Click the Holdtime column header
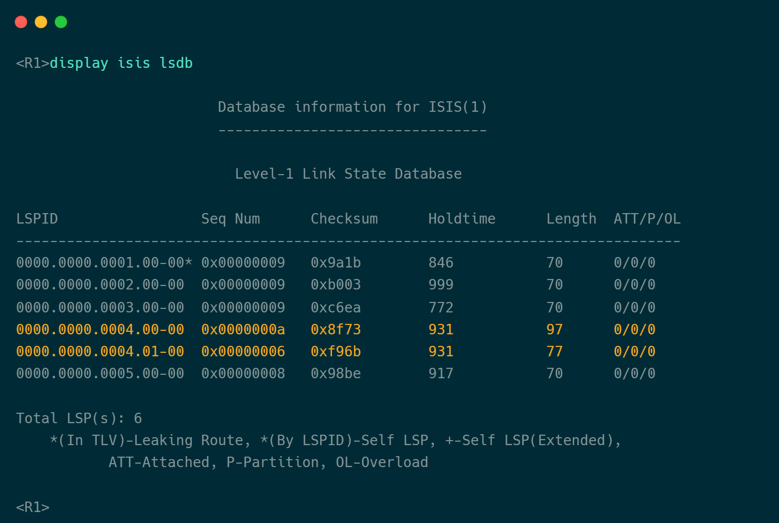Image resolution: width=779 pixels, height=523 pixels. tap(461, 219)
